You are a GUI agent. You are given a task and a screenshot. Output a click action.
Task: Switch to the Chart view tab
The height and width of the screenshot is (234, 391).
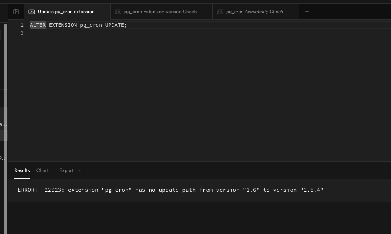click(42, 170)
